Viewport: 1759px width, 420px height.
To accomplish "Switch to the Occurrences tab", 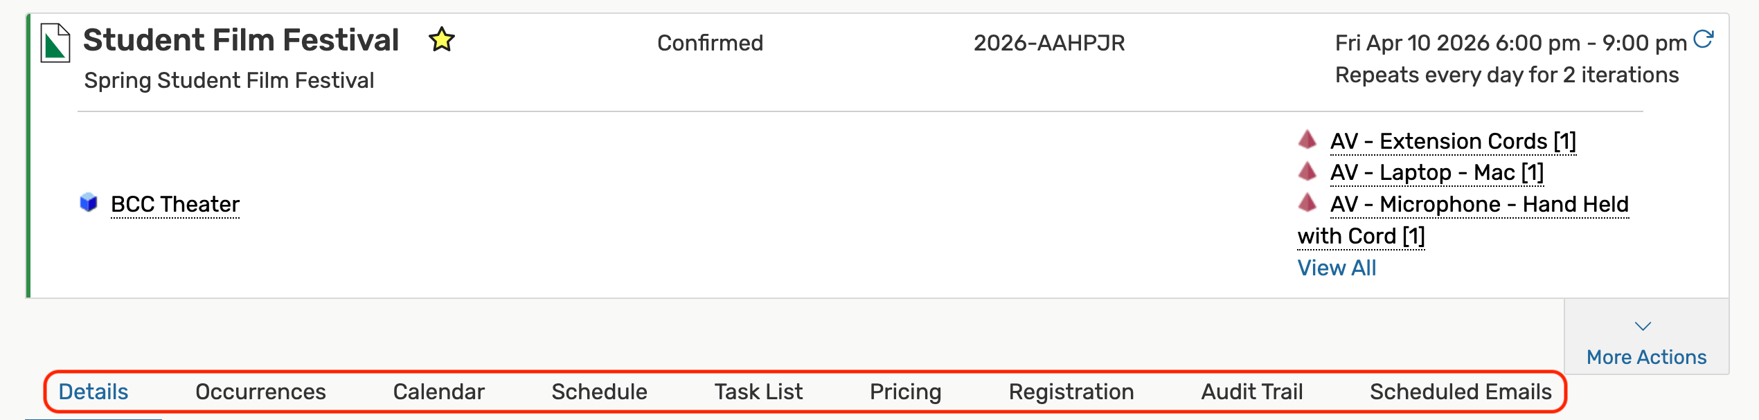I will coord(260,392).
